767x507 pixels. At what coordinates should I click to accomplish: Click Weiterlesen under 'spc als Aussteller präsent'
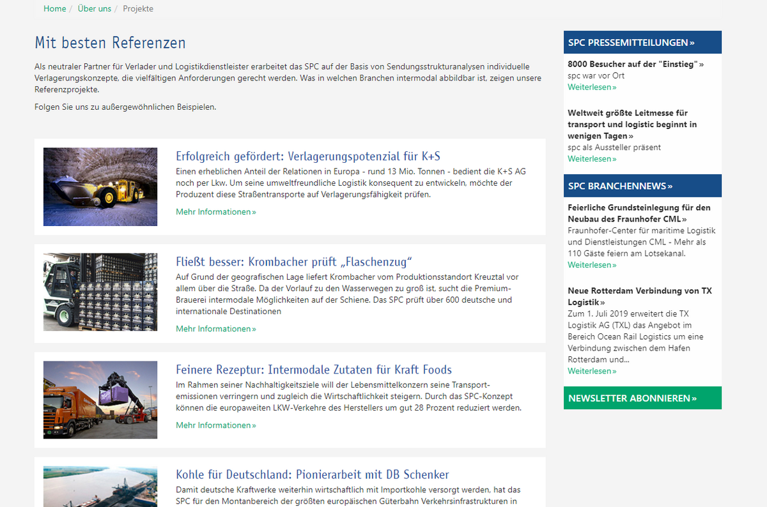pos(592,159)
